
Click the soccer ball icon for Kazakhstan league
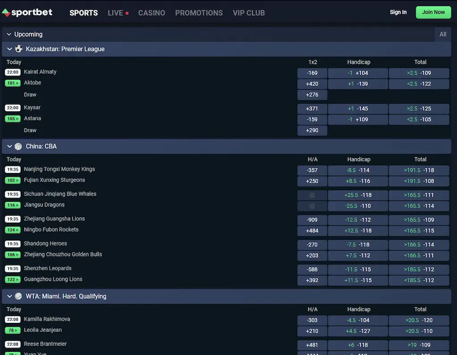point(19,49)
